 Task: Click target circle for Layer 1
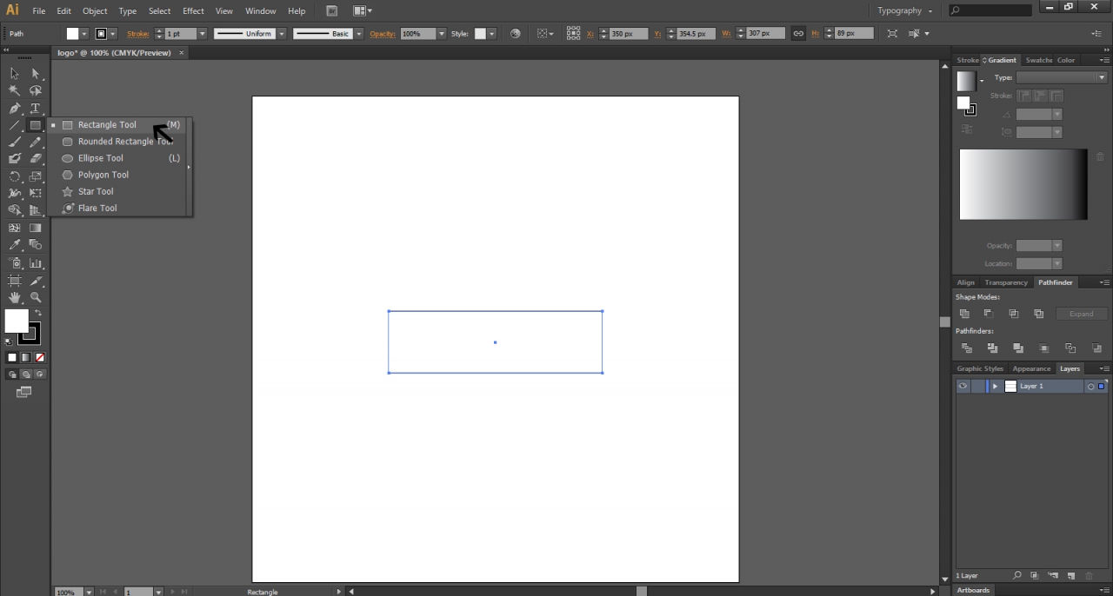click(1090, 386)
